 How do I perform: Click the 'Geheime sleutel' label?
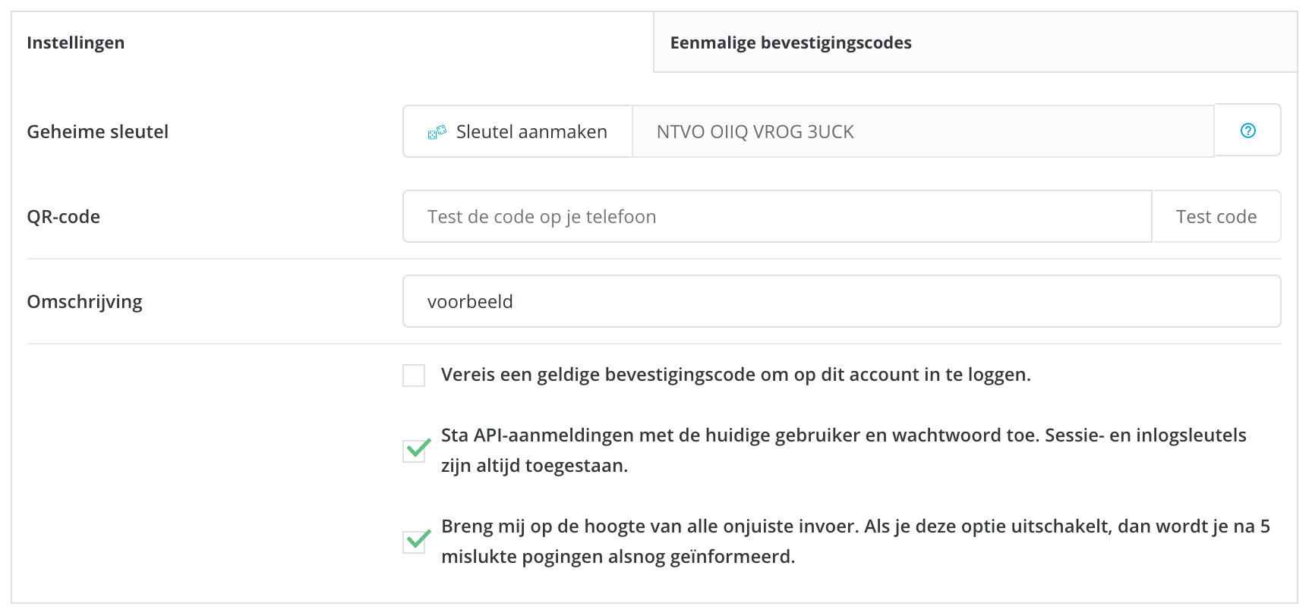tap(98, 131)
